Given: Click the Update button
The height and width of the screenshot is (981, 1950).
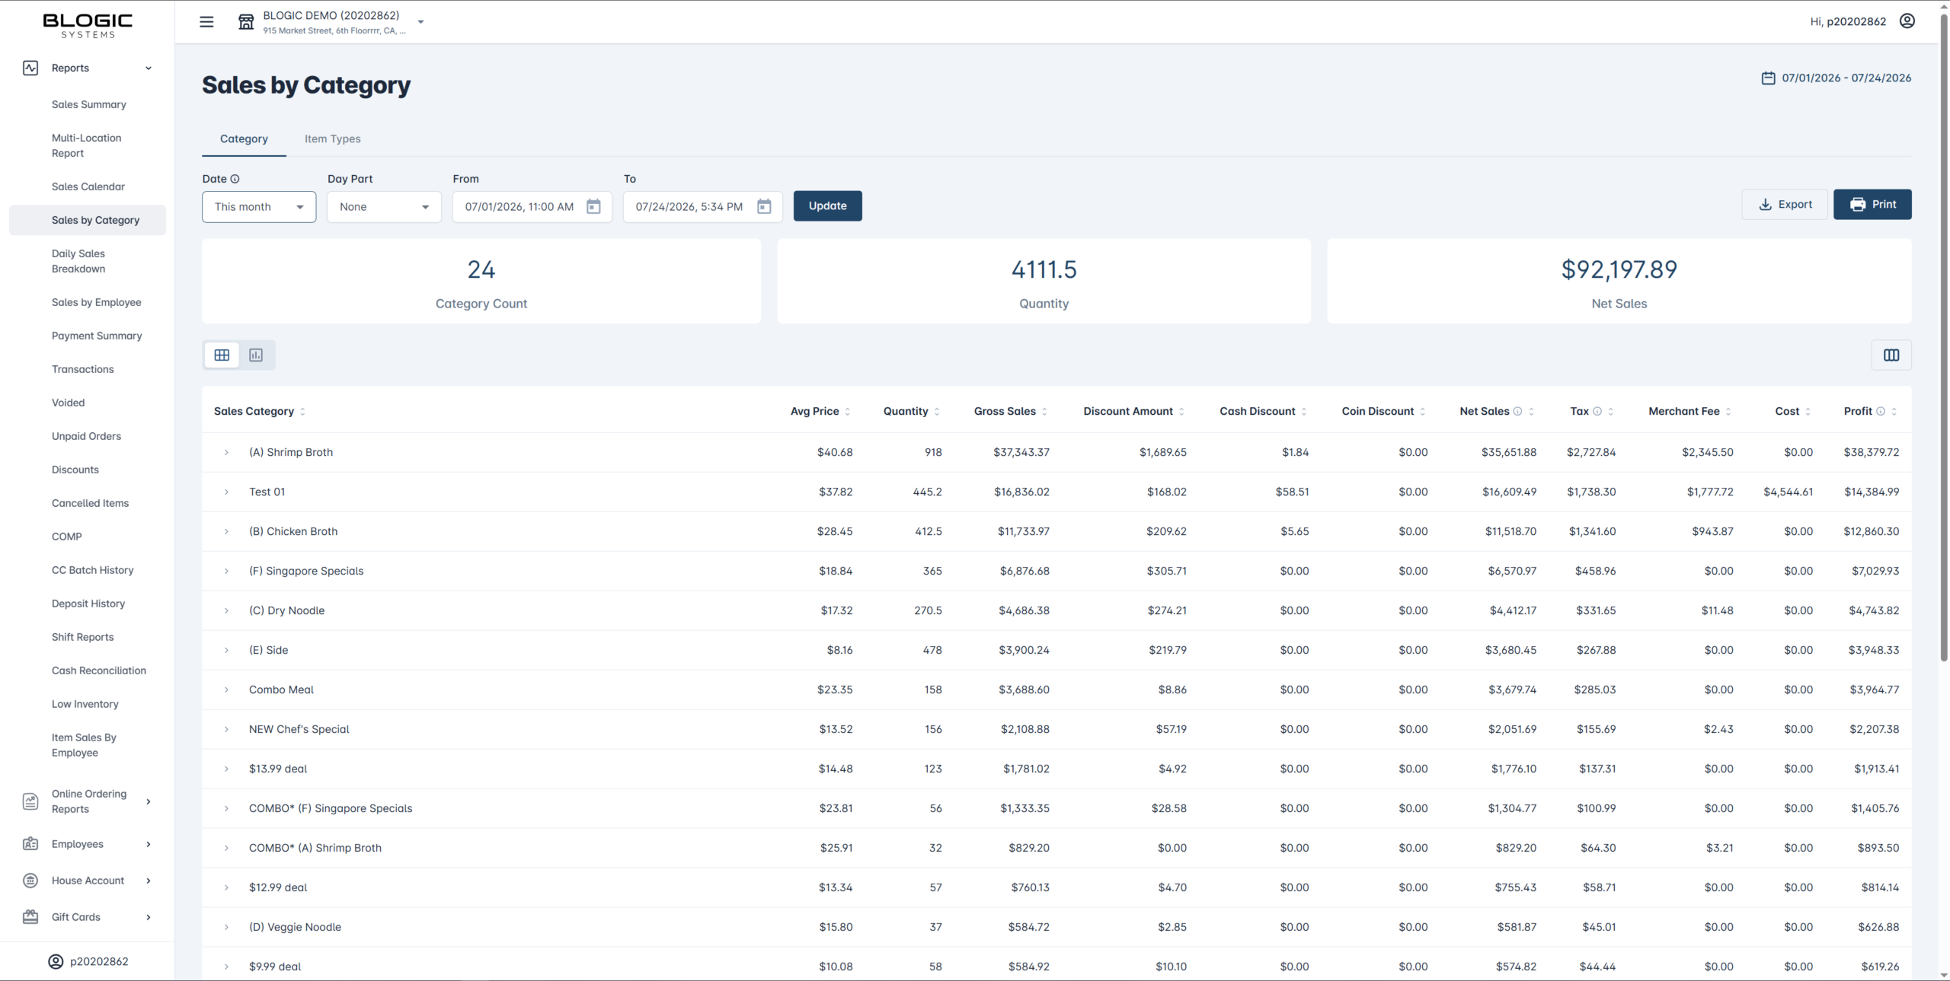Looking at the screenshot, I should [828, 206].
